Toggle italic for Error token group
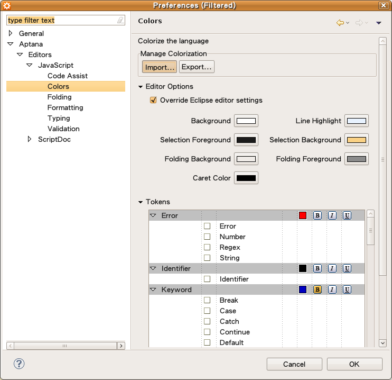Image resolution: width=392 pixels, height=380 pixels. (332, 215)
